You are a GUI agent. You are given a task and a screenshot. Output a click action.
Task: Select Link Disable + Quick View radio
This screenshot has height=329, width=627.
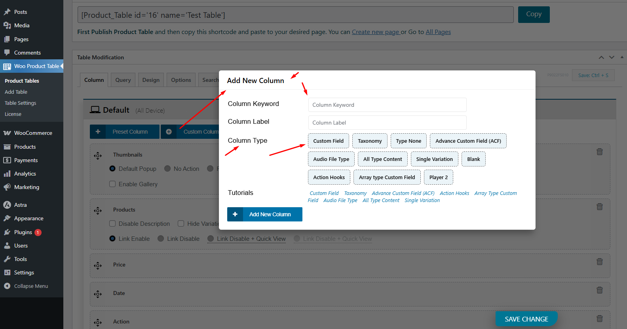point(211,238)
